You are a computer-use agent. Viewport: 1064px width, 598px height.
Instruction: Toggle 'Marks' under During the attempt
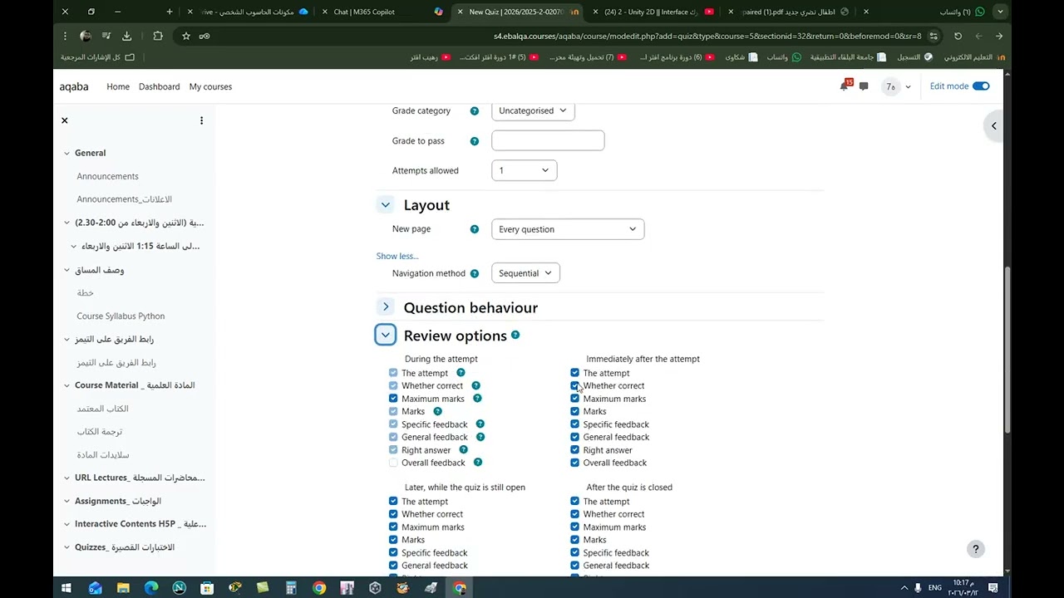pos(393,411)
